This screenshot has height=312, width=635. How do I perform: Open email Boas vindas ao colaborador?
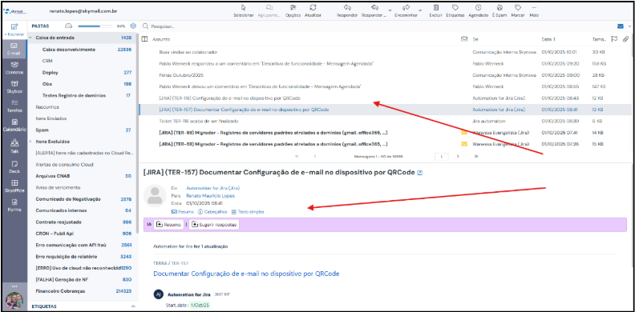tap(188, 52)
